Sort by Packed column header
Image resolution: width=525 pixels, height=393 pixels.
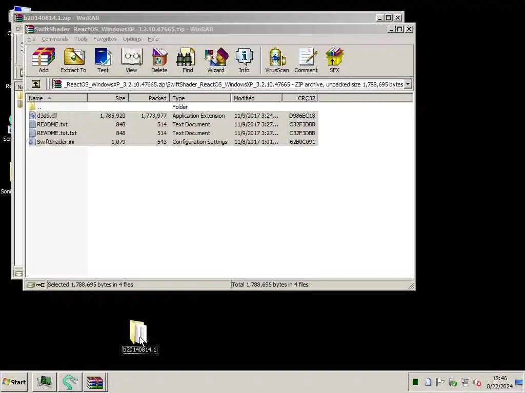click(x=149, y=98)
